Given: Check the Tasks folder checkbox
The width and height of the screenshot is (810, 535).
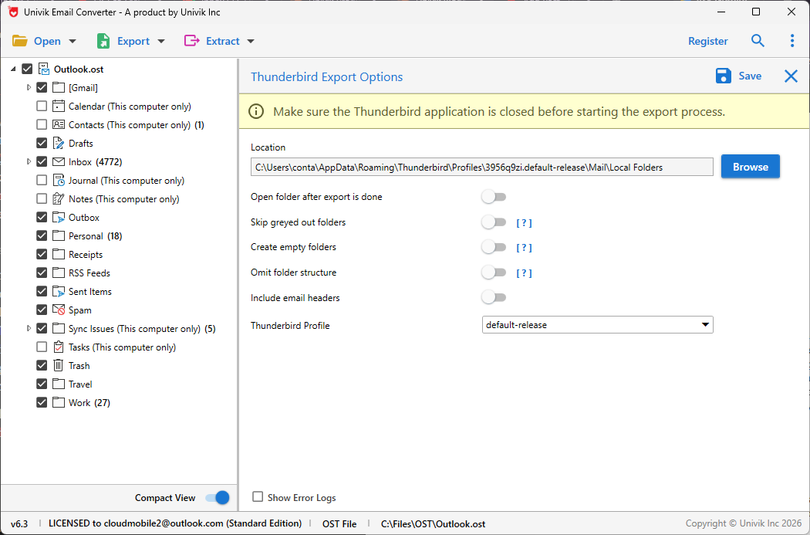Looking at the screenshot, I should [42, 347].
